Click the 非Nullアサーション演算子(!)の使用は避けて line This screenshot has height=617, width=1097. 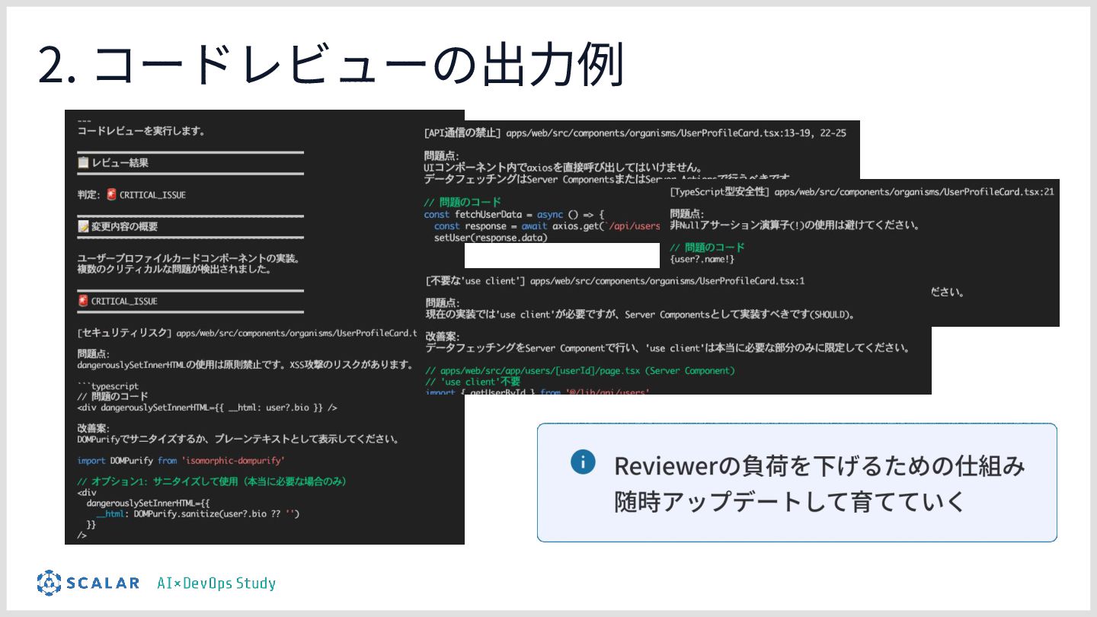coord(795,225)
